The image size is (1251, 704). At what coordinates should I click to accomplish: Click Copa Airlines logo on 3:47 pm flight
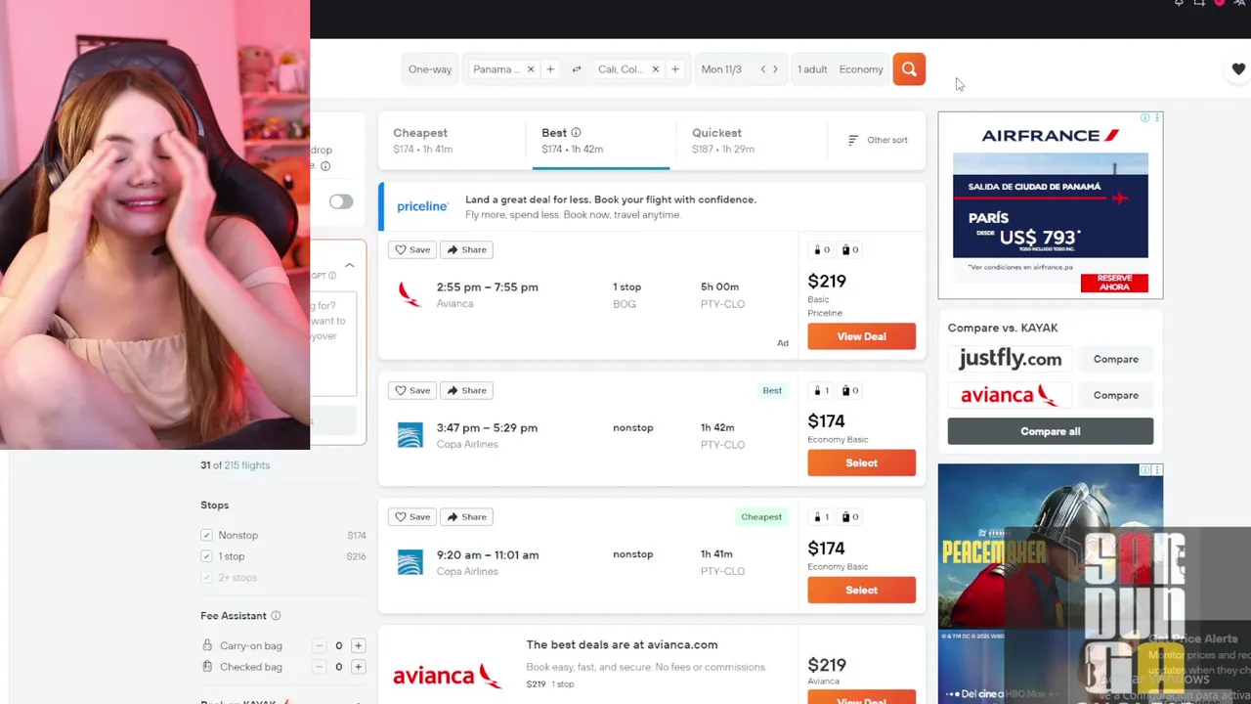coord(410,435)
